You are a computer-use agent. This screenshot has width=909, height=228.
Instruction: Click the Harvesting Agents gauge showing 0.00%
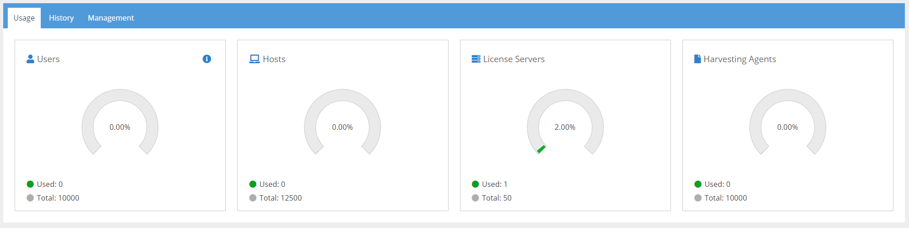pyautogui.click(x=788, y=122)
